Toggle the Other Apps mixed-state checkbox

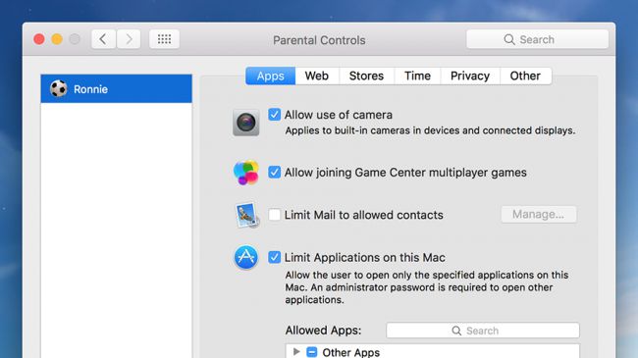(312, 352)
